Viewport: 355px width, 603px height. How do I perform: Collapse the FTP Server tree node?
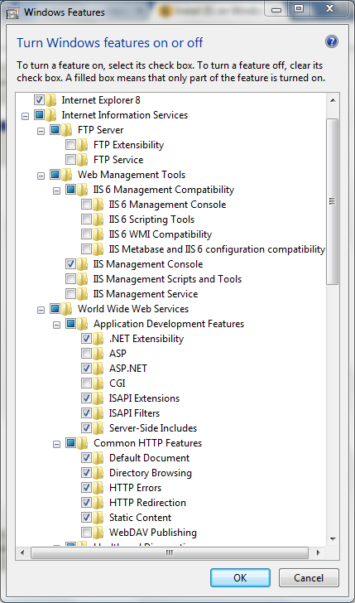point(41,131)
